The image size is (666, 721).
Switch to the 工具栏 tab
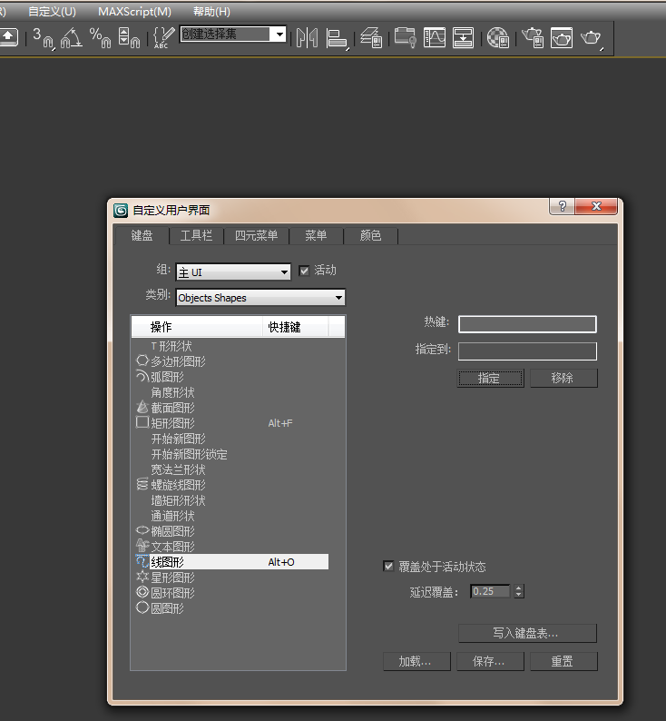(x=196, y=235)
